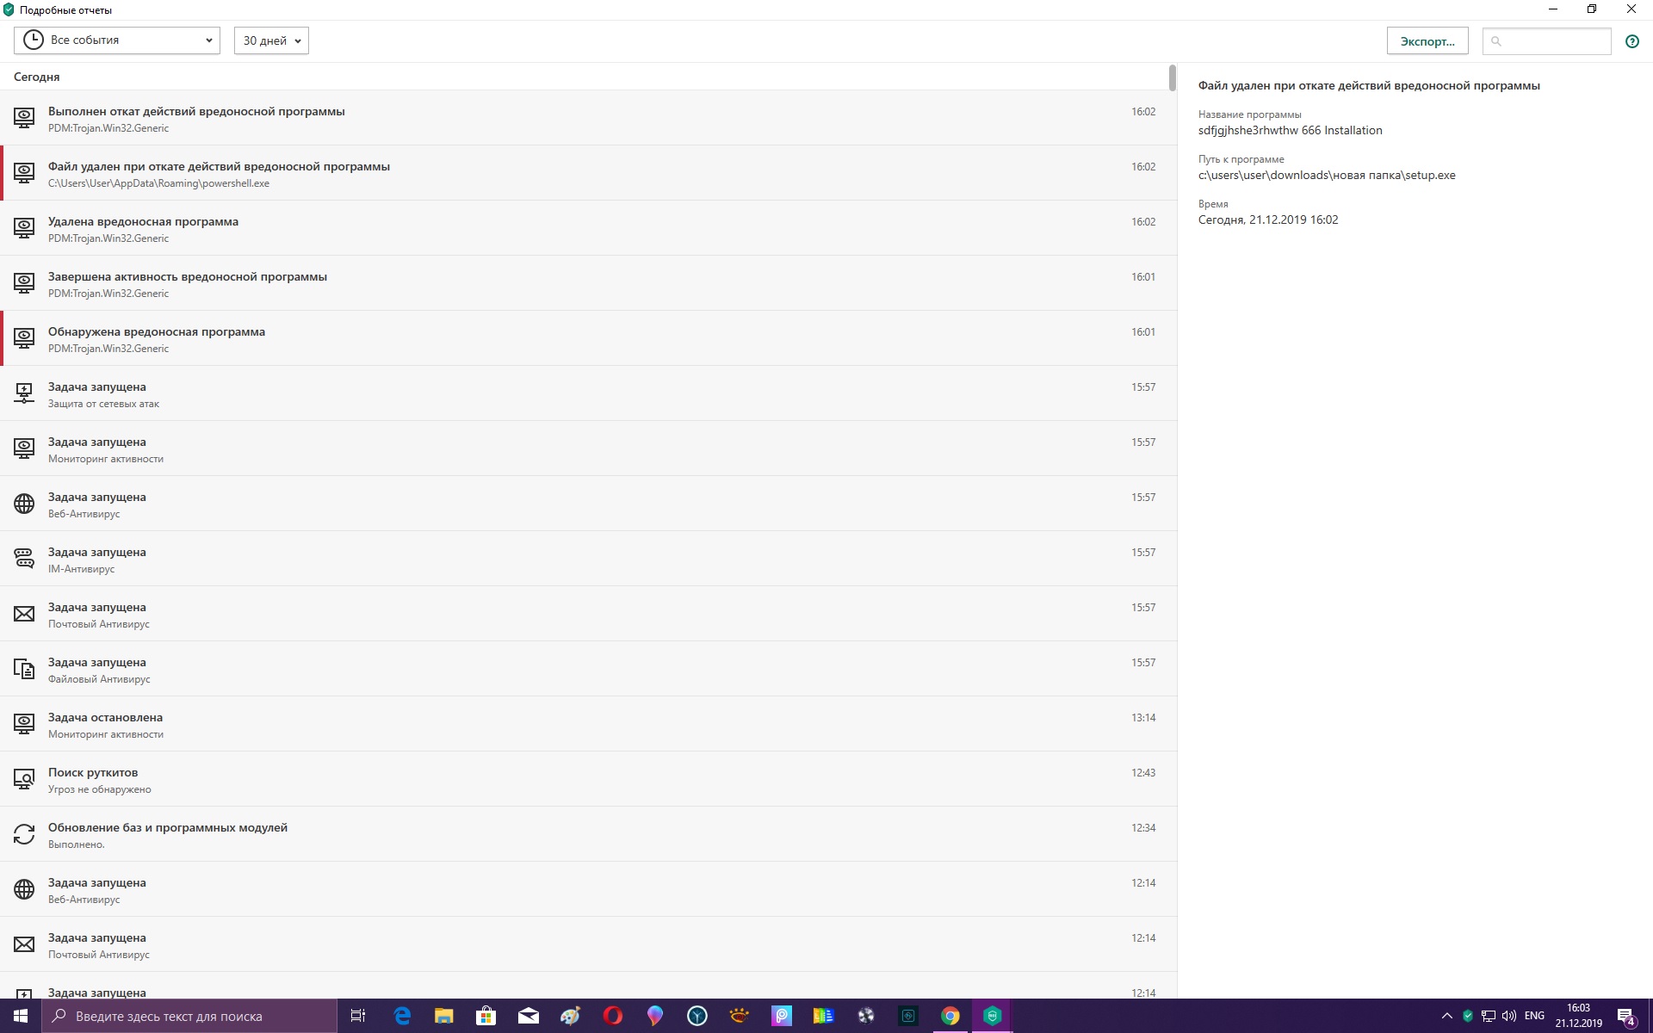1653x1033 pixels.
Task: Select the Завершена активность вредоносной программы event
Action: tap(188, 277)
